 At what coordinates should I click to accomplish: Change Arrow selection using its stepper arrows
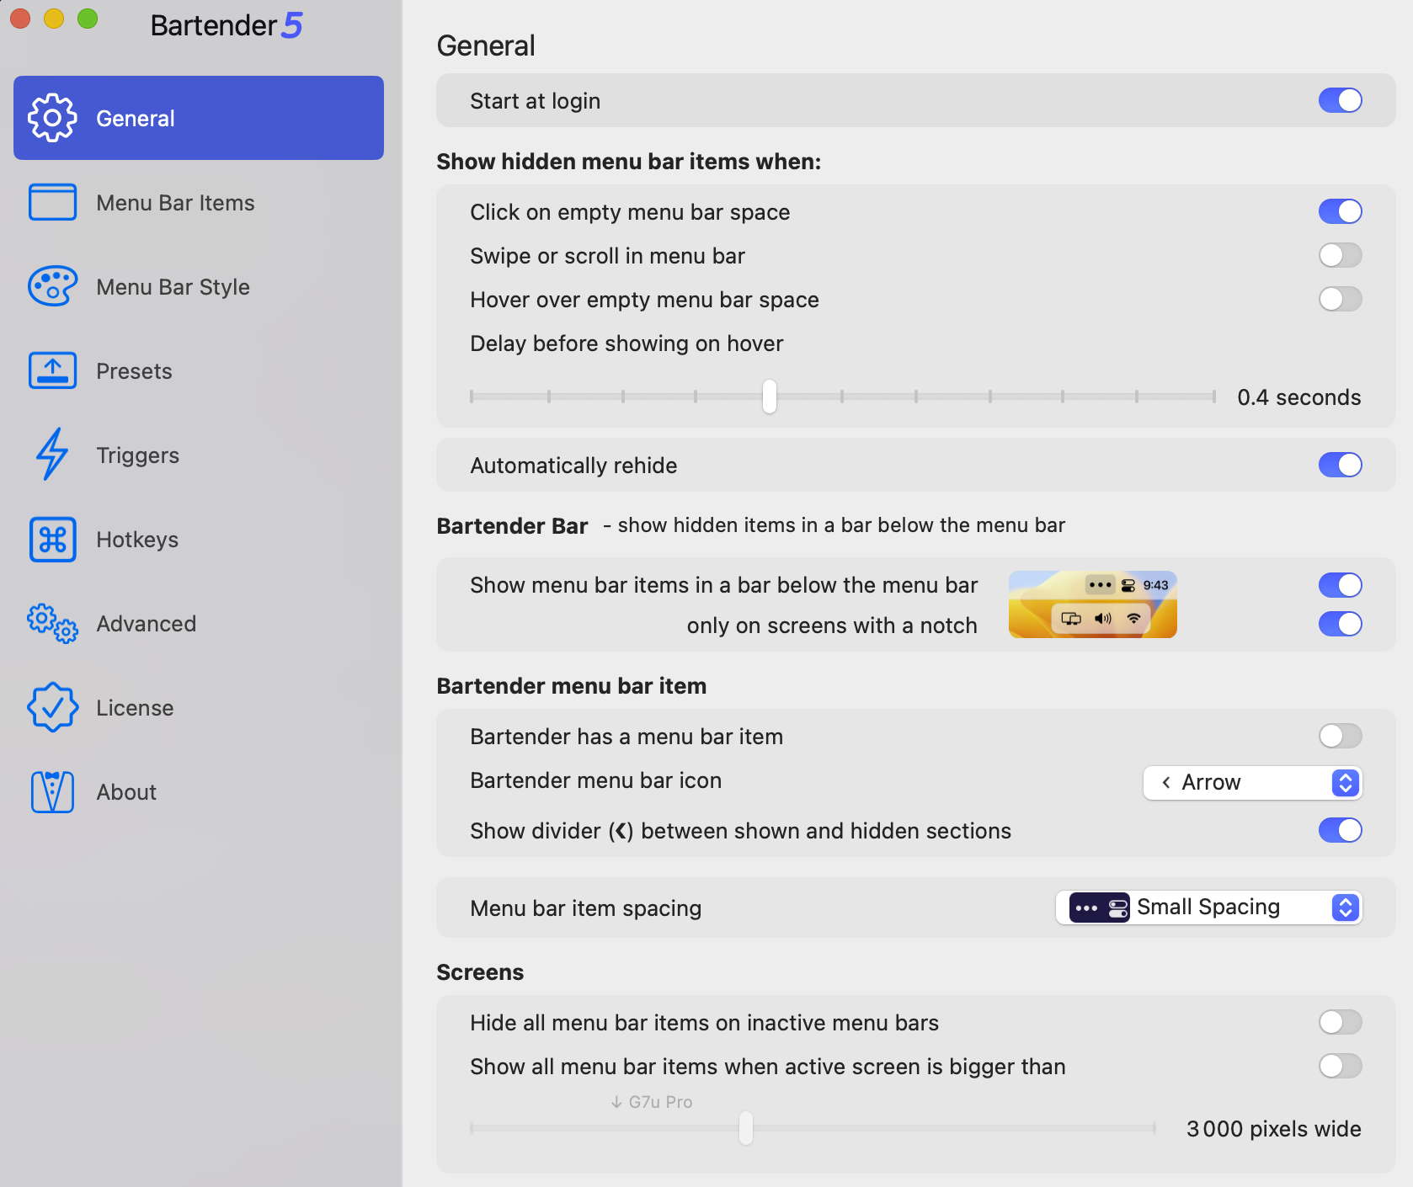pos(1346,782)
